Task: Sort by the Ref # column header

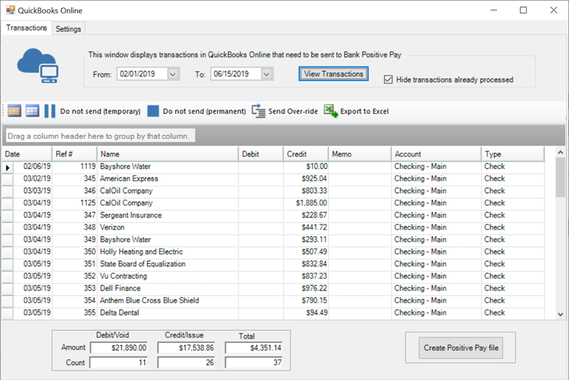Action: coord(75,154)
